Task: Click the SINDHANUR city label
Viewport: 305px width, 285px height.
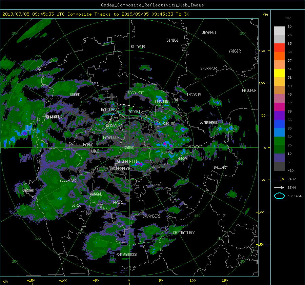Action: (209, 122)
